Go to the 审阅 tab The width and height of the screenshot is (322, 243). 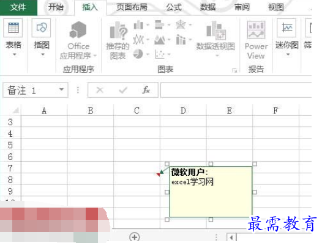point(242,7)
